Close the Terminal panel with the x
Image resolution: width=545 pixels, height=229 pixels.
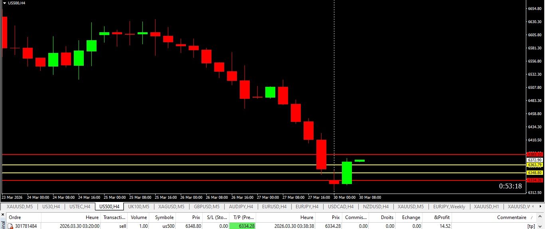click(3, 215)
